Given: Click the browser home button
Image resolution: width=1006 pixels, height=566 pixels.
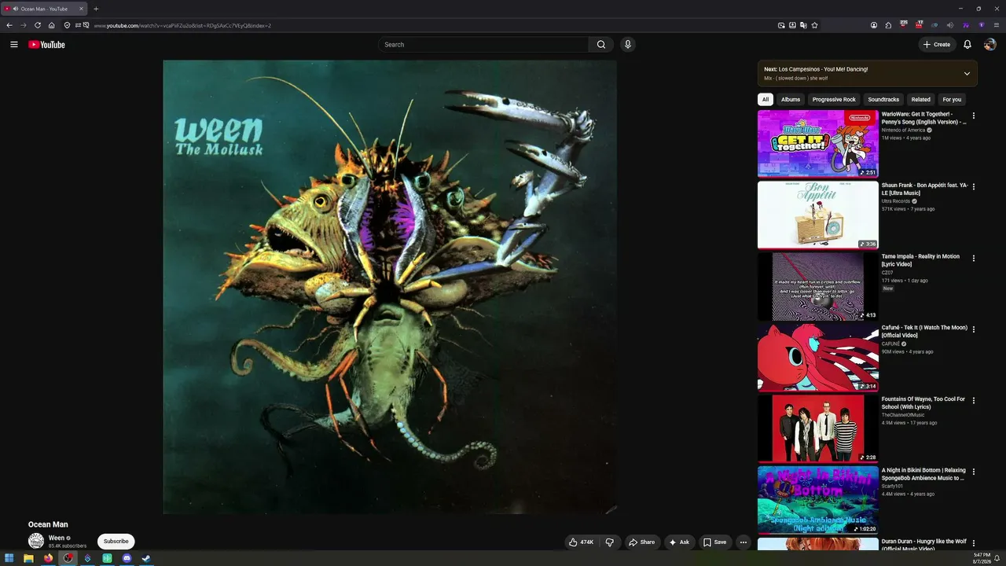Looking at the screenshot, I should tap(52, 25).
